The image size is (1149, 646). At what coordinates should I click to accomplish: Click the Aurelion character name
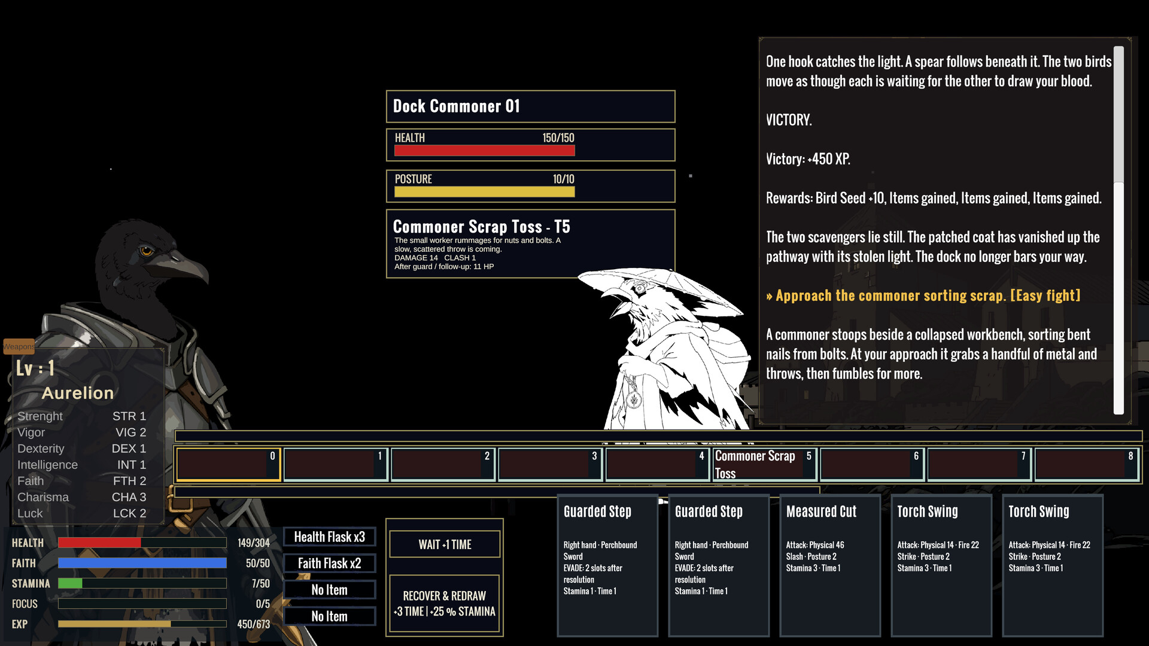[x=78, y=393]
